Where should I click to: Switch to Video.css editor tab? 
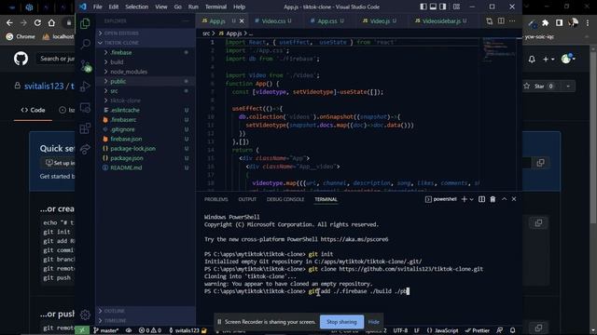coord(273,21)
